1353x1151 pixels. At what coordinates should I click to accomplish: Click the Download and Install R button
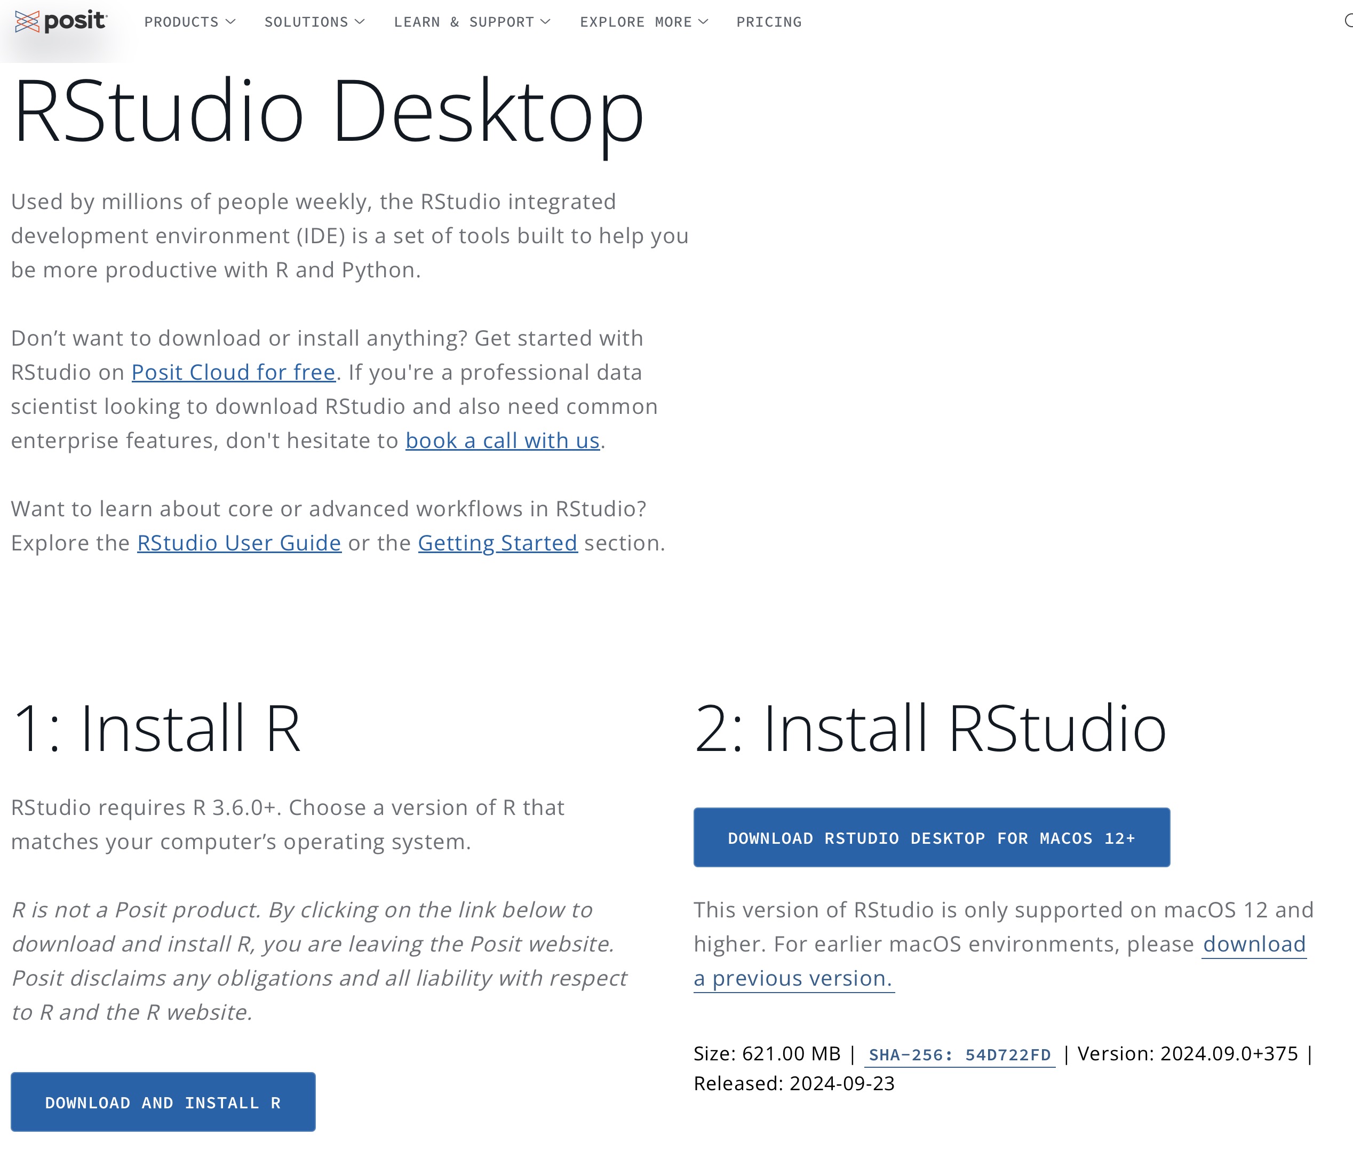click(x=163, y=1102)
